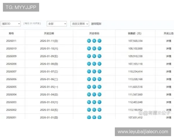Open the 福彩3D lottery type dropdown
This screenshot has height=139, width=174.
tap(10, 24)
